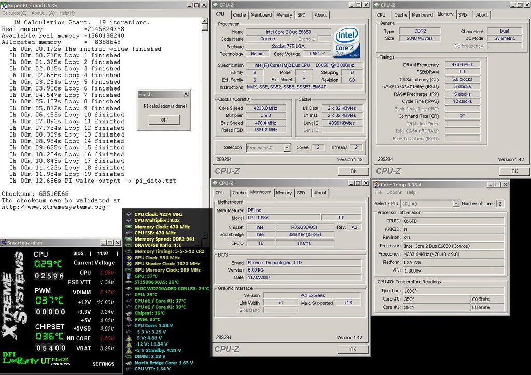Click the icon beside Memory Clock: 470 MHz
531x375 pixels.
(x=129, y=227)
